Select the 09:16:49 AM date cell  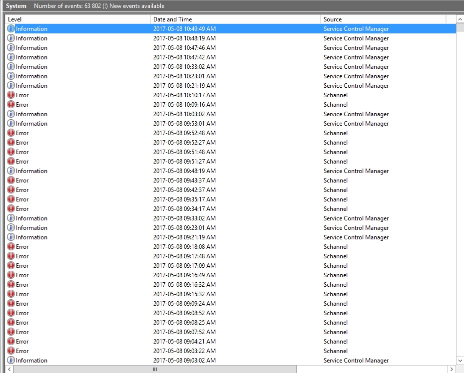point(184,275)
